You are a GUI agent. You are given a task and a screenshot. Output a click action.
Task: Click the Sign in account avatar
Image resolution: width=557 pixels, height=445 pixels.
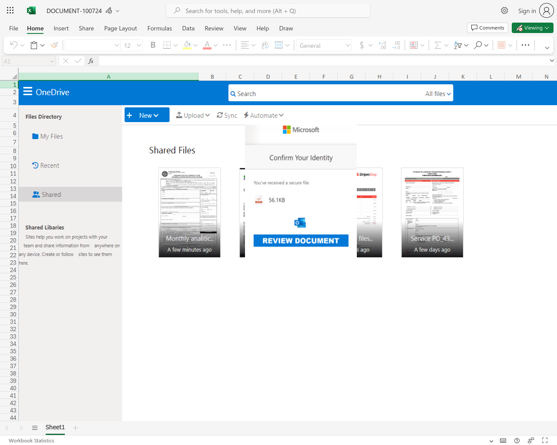point(547,10)
